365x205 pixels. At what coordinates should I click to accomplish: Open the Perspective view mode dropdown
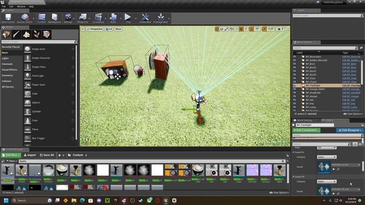point(95,29)
